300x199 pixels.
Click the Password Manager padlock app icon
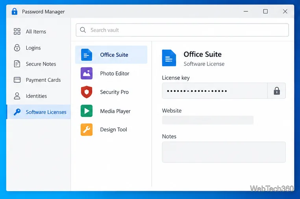[x=15, y=11]
